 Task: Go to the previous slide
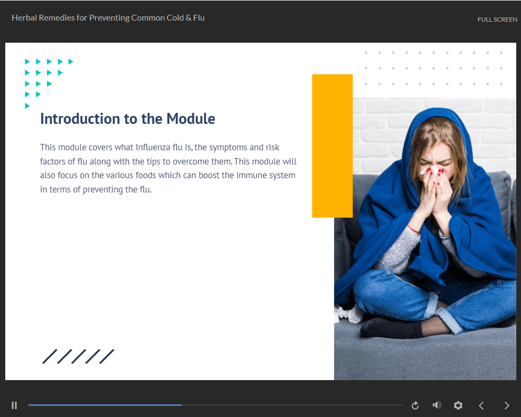coord(481,405)
